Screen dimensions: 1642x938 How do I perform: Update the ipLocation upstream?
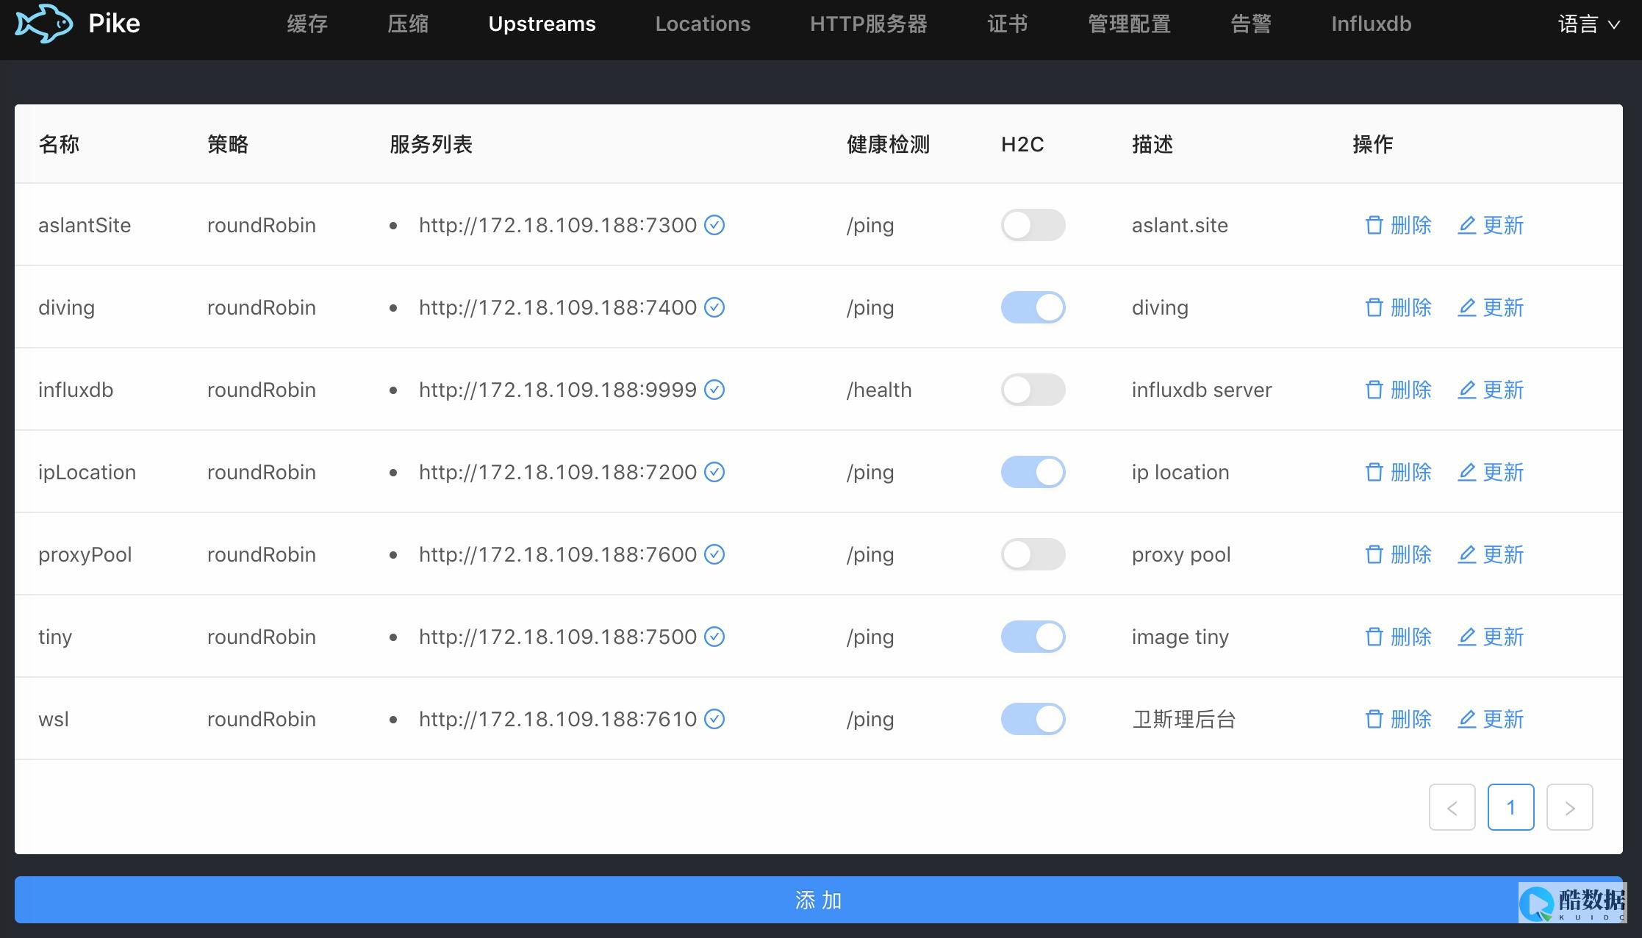coord(1491,472)
